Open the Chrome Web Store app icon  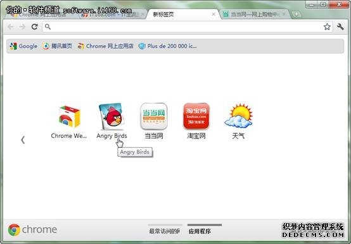click(69, 116)
